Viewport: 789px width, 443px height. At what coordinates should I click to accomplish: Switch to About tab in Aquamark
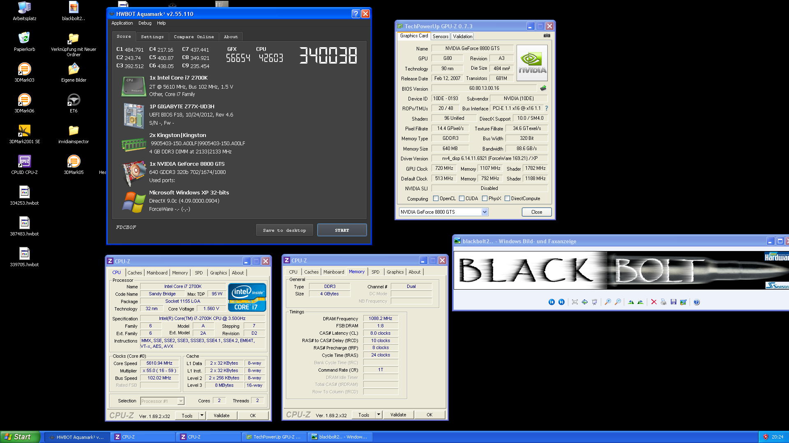(231, 37)
